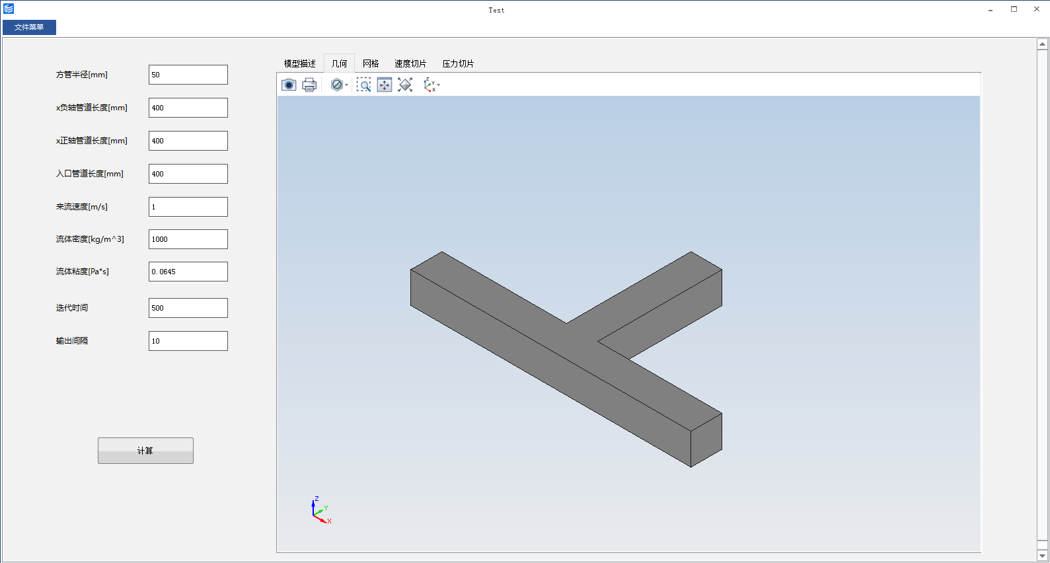
Task: Click the x正轴管道长度[mm] label
Action: 92,141
